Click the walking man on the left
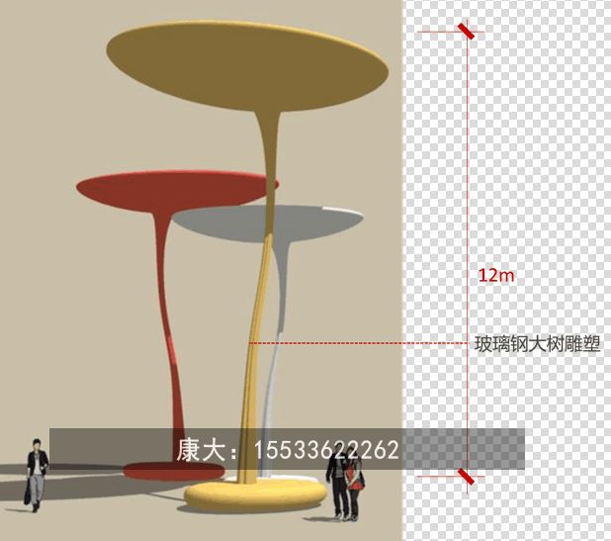This screenshot has width=611, height=541. tap(37, 471)
